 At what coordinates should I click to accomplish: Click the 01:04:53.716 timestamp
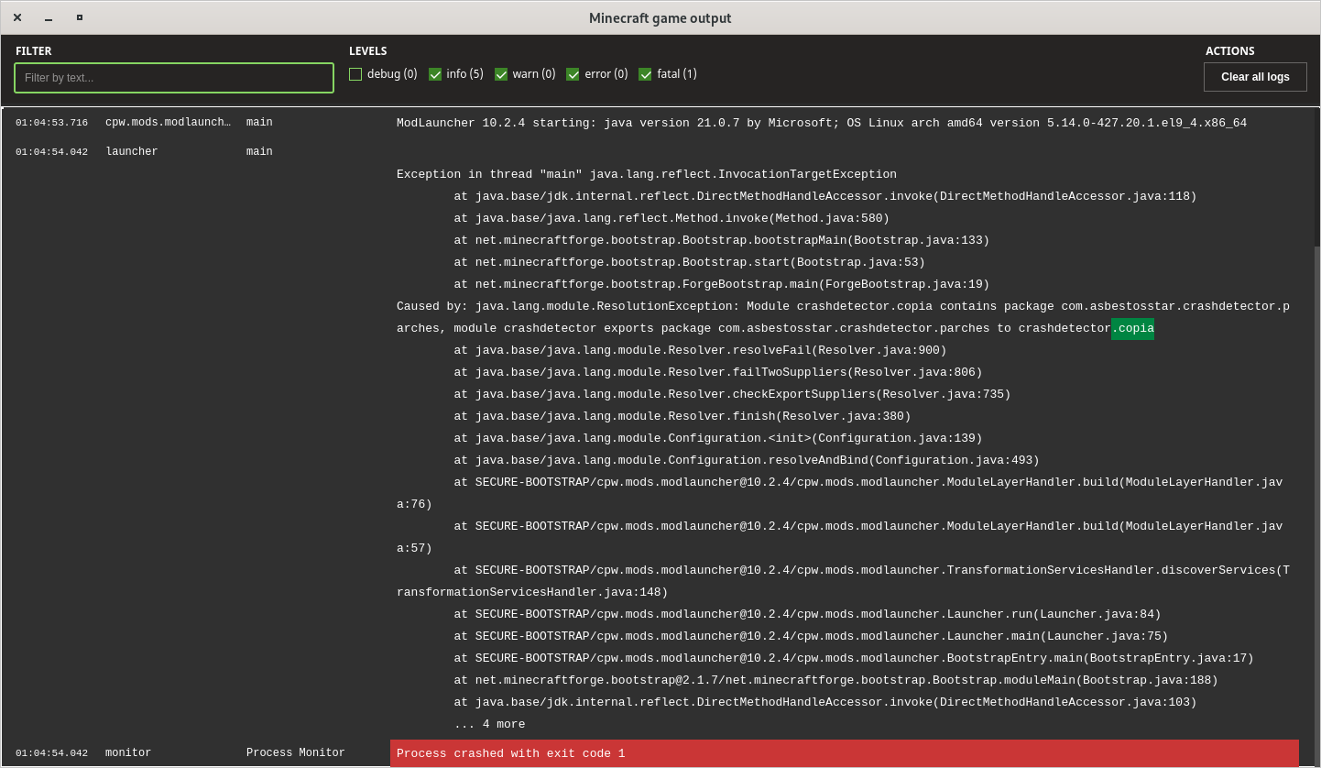[51, 123]
